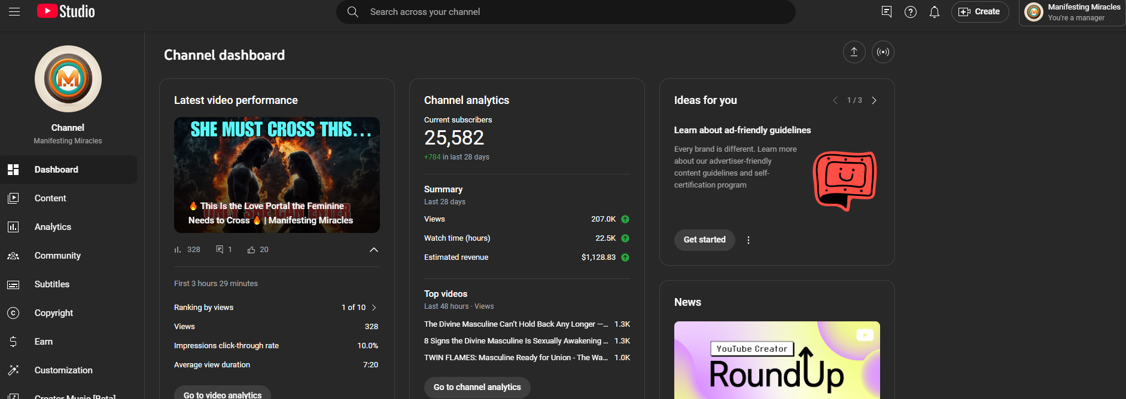Image resolution: width=1126 pixels, height=399 pixels.
Task: Open the Manifesting Miracles account switcher
Action: tap(1072, 13)
